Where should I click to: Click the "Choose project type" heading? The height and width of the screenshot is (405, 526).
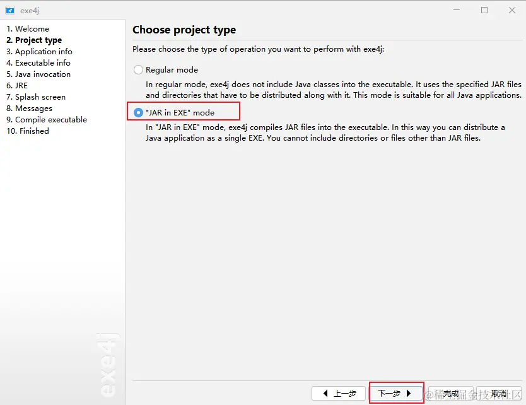coord(184,30)
